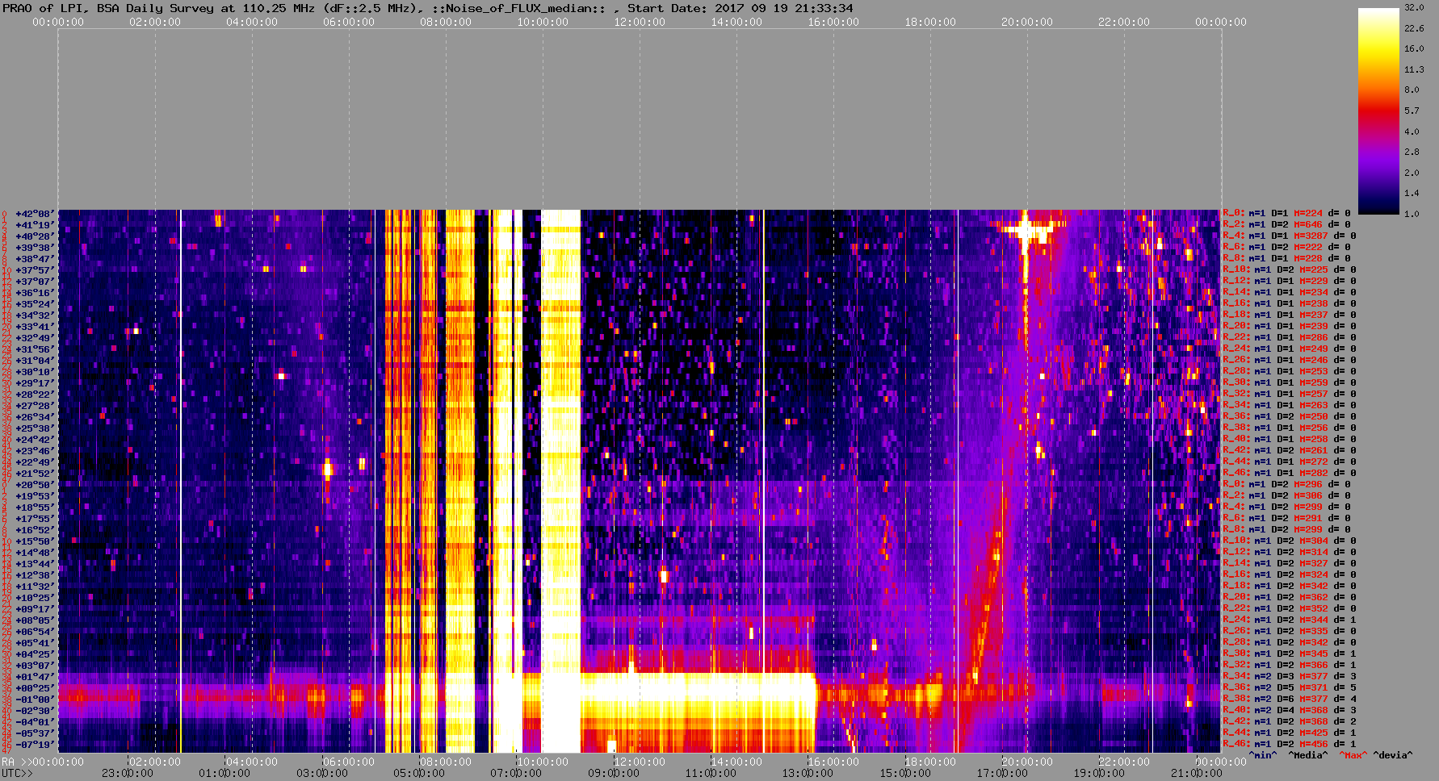
Task: Click the +21°52' declination label
Action: pos(35,474)
